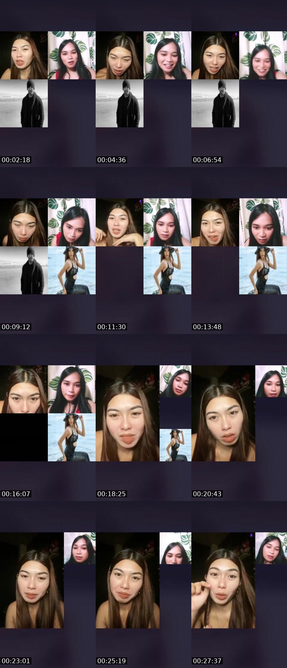Select the 00:02:18 timestamp label
Viewport: 287px width, 668px height.
click(x=16, y=160)
